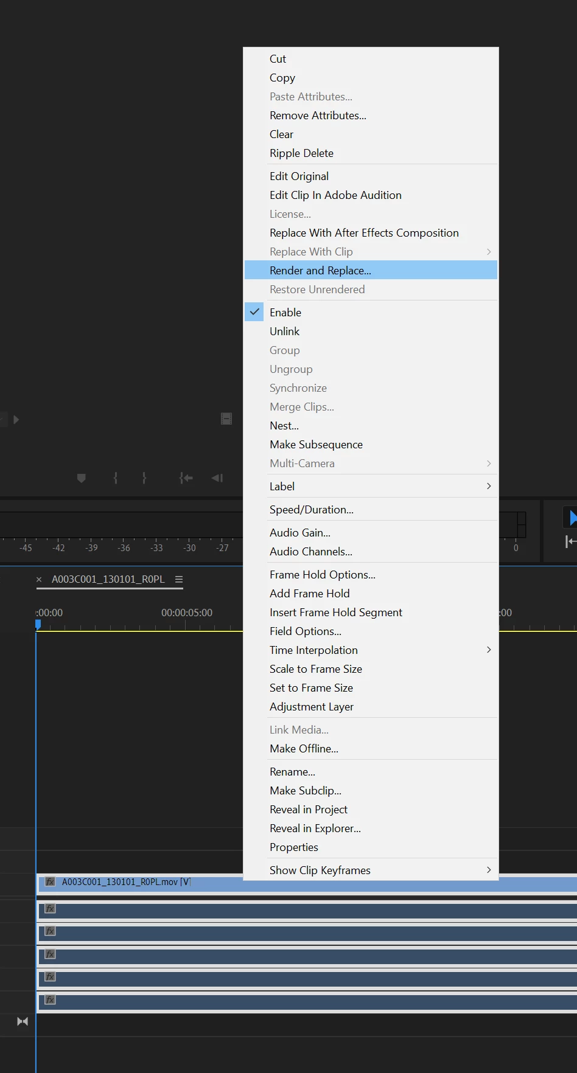Image resolution: width=577 pixels, height=1073 pixels.
Task: Click the gray triangle arrow left of the monitor
Action: point(16,420)
